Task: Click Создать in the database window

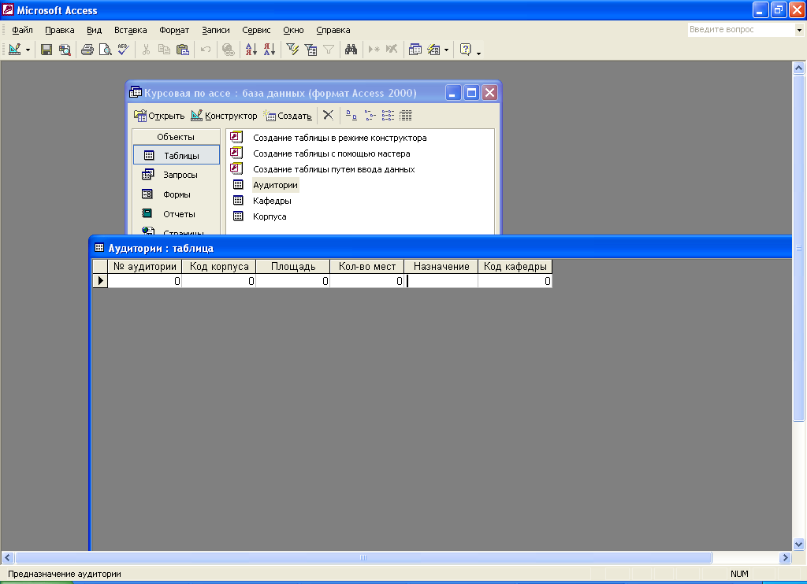Action: coord(288,116)
